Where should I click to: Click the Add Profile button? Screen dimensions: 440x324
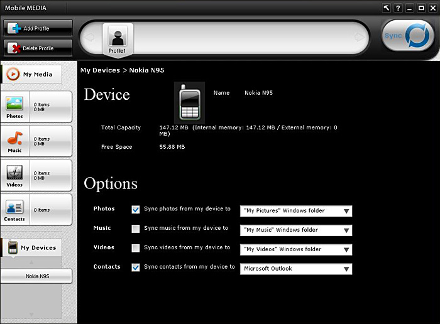coord(38,28)
